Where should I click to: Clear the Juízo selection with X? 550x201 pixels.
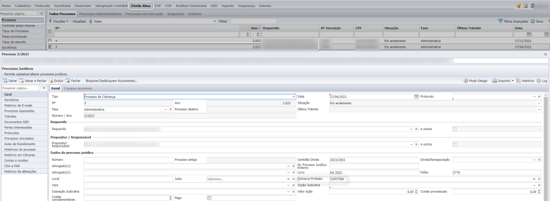pyautogui.click(x=293, y=179)
